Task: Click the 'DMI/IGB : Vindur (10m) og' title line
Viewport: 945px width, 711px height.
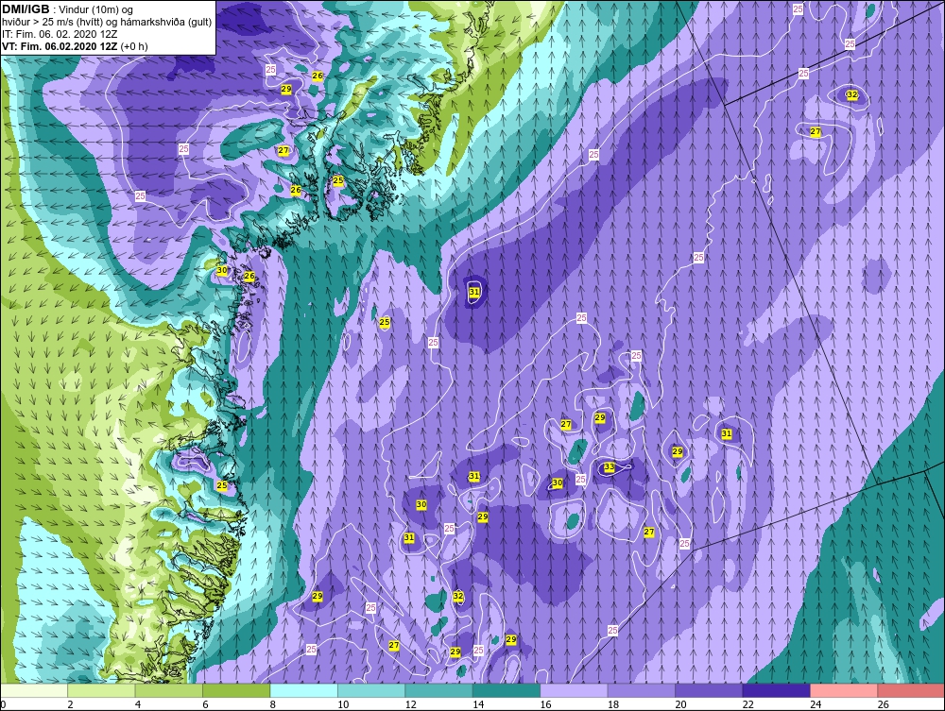Action: (68, 9)
